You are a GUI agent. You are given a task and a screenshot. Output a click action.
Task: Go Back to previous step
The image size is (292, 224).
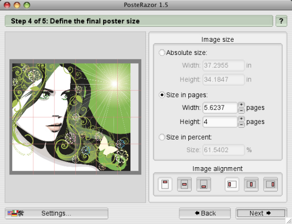tap(205, 213)
